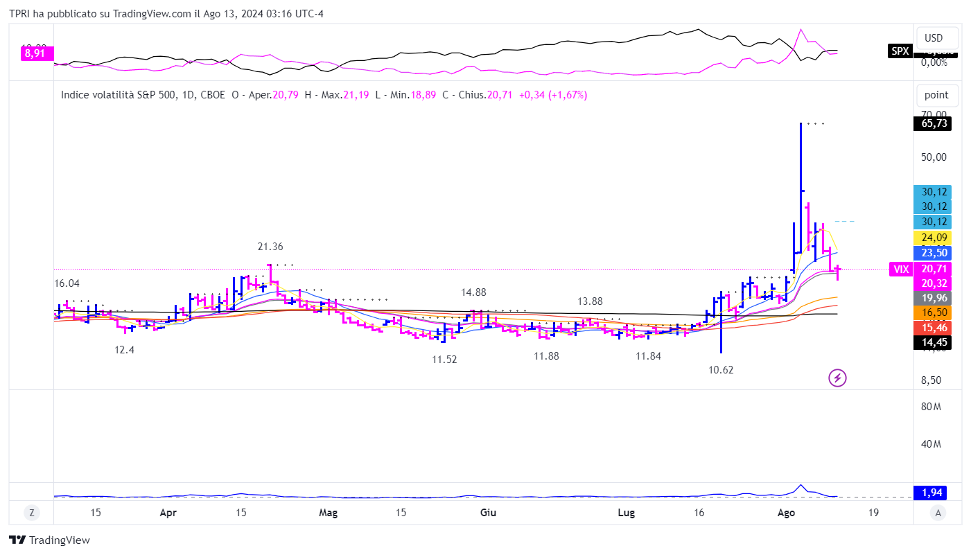The image size is (971, 555).
Task: Click the TradingView logo
Action: point(49,540)
